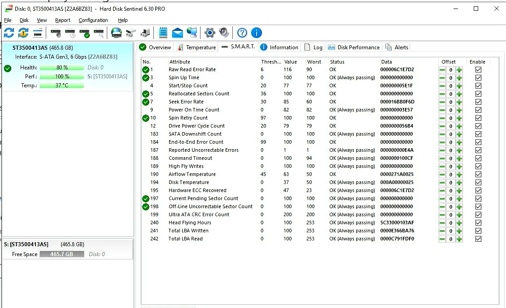Click green check icon beside Reallocated Sectors Count
506x308 pixels.
coord(145,94)
